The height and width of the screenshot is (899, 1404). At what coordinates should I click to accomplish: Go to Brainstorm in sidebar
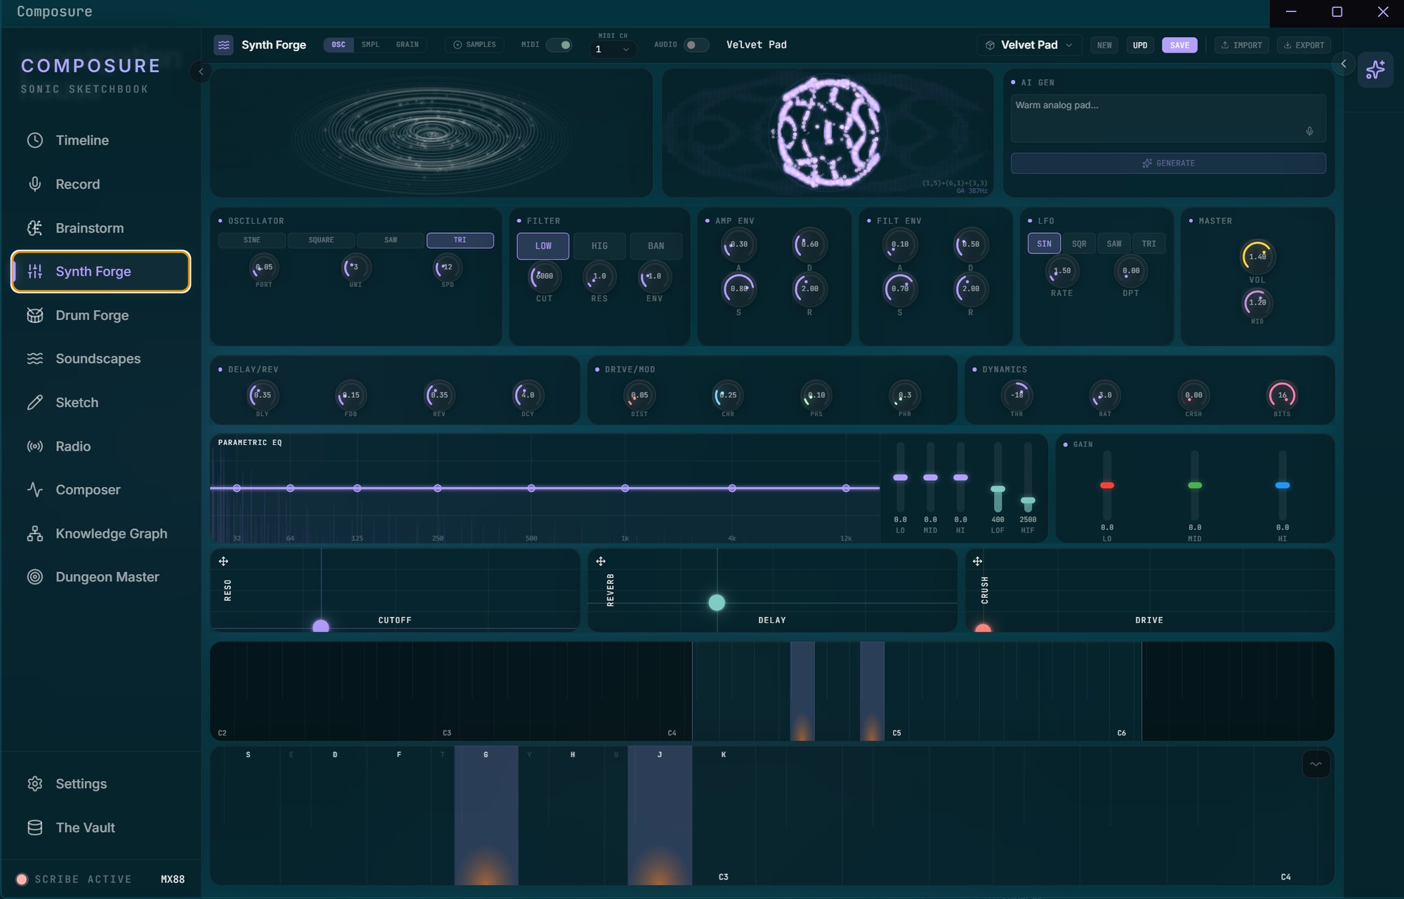pyautogui.click(x=100, y=228)
